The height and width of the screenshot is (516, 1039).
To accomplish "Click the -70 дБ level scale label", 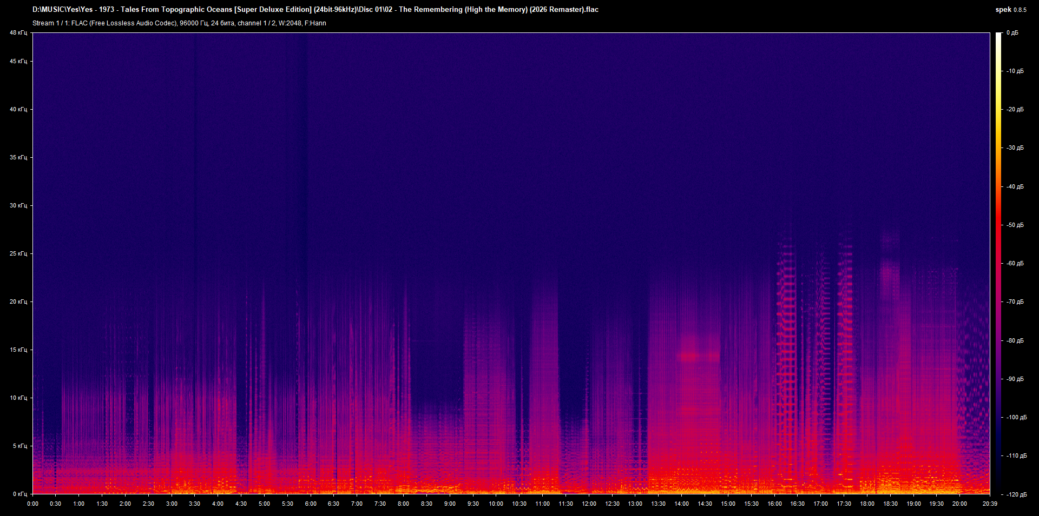I will (1015, 302).
